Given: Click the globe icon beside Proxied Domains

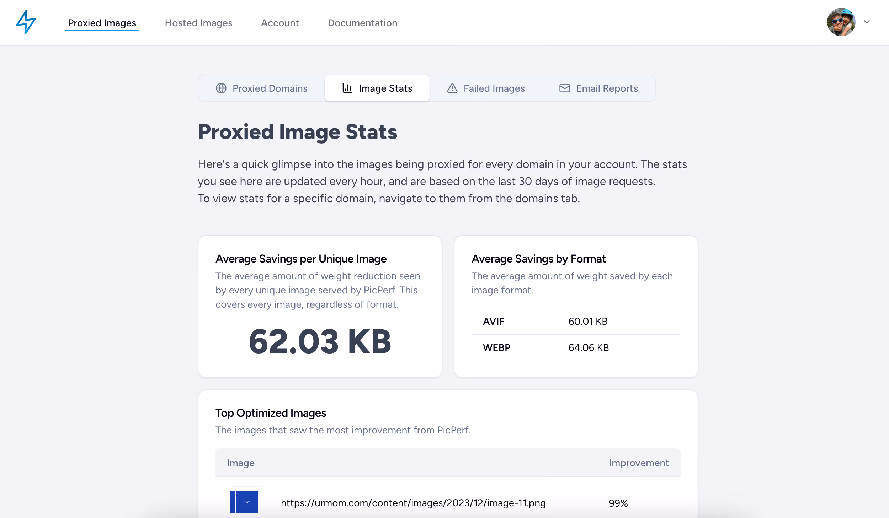Looking at the screenshot, I should (221, 88).
